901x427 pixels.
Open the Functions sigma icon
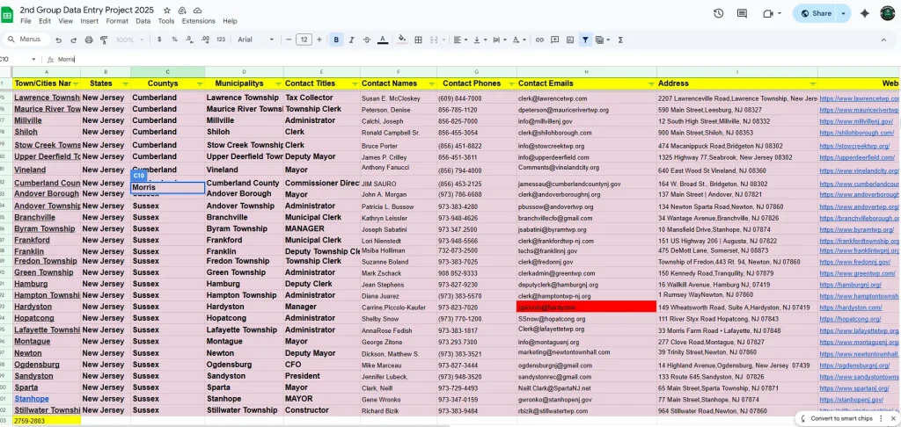click(619, 40)
